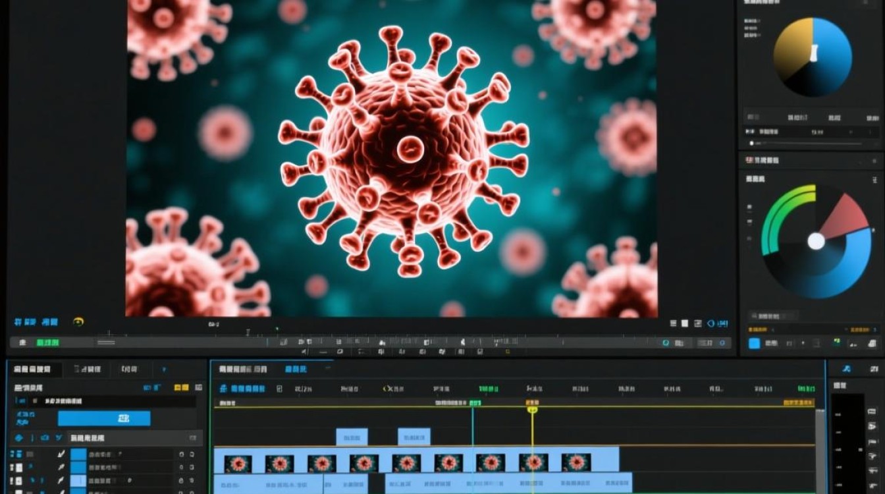Click the yellow playhead marker on timeline

(x=532, y=410)
